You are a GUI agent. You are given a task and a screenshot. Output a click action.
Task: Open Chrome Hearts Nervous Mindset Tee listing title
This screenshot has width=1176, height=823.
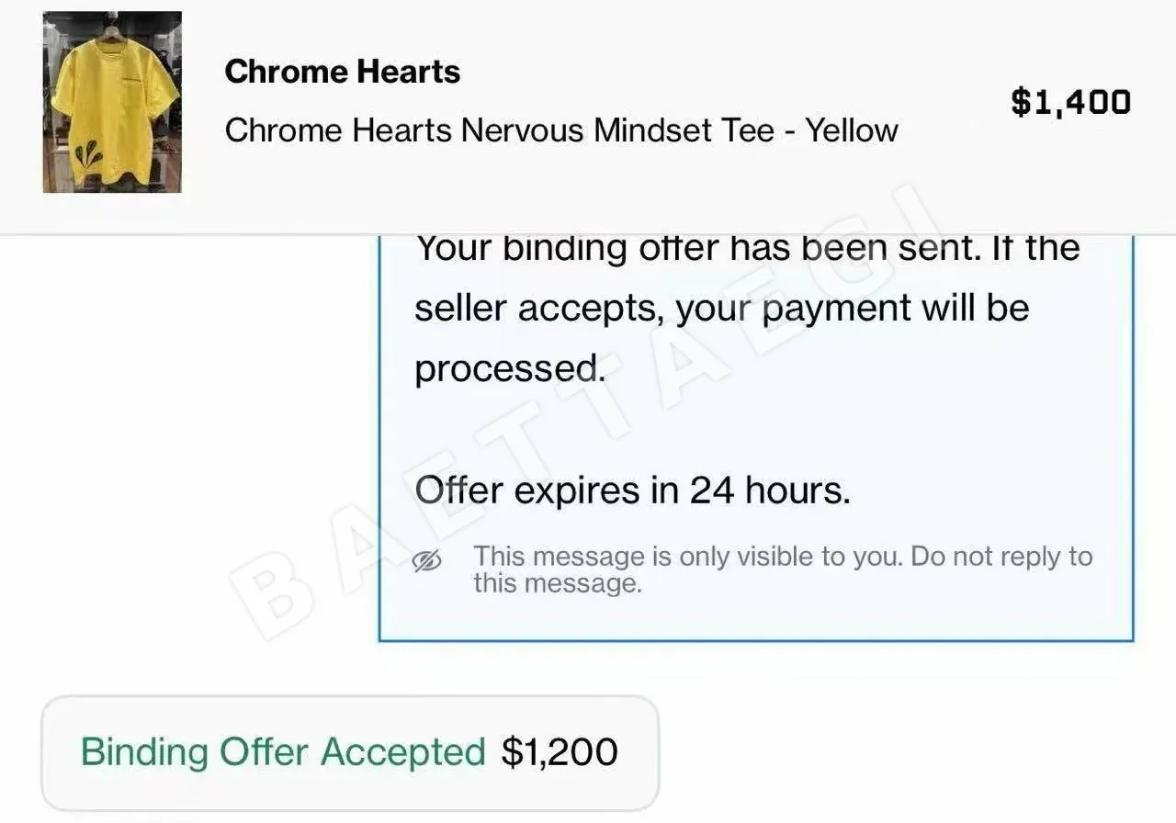[561, 130]
